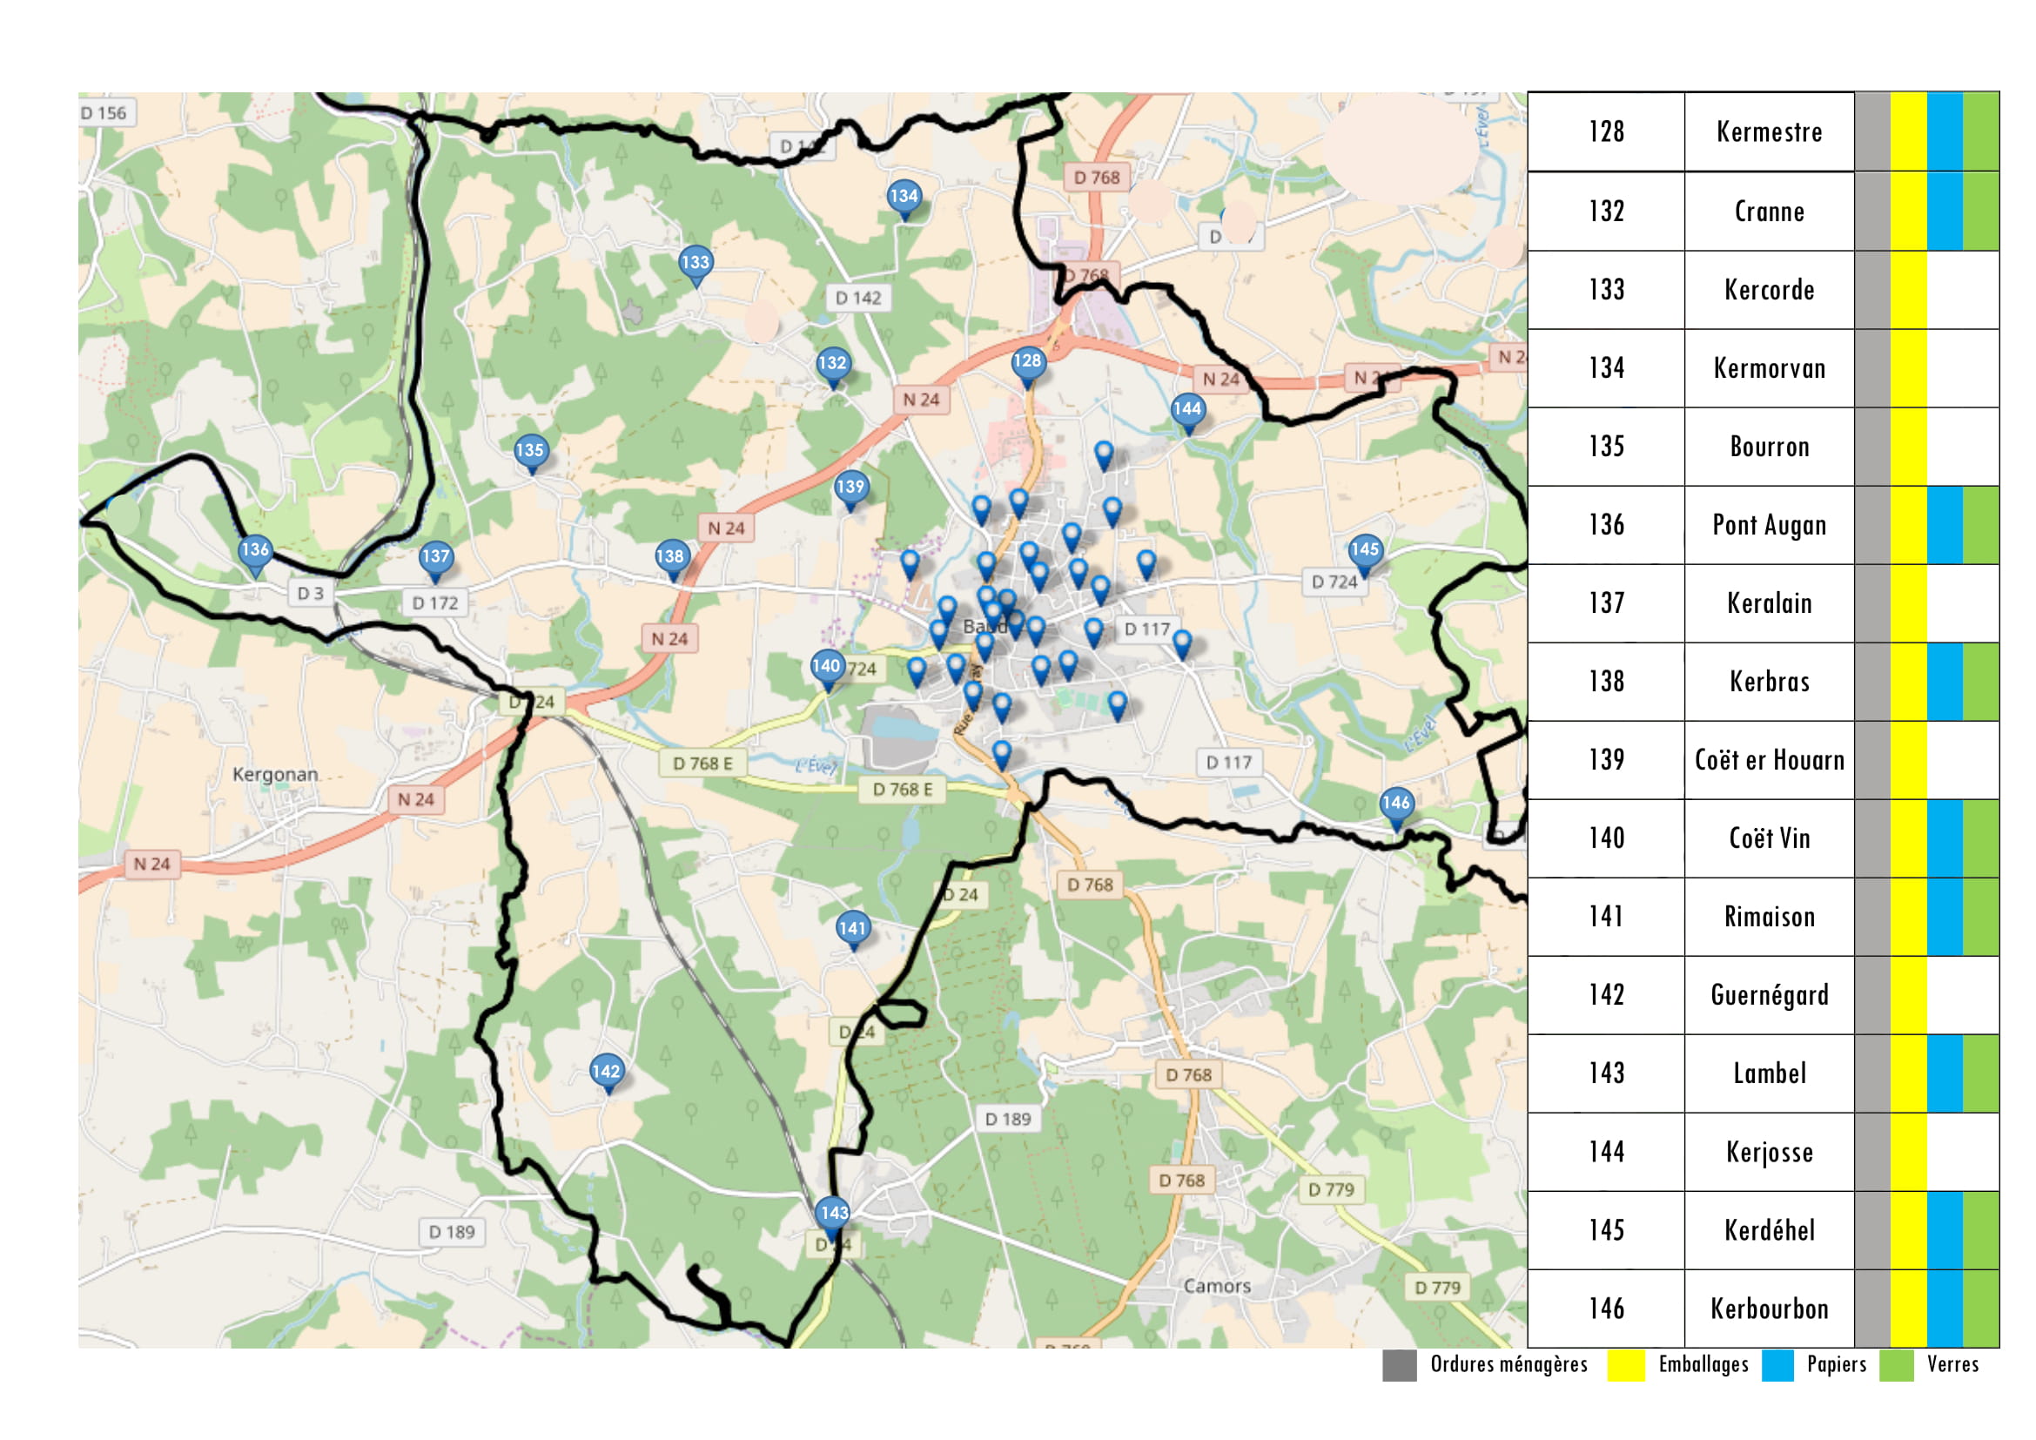This screenshot has height=1440, width=2036.
Task: Click the D 172 road label
Action: (435, 604)
